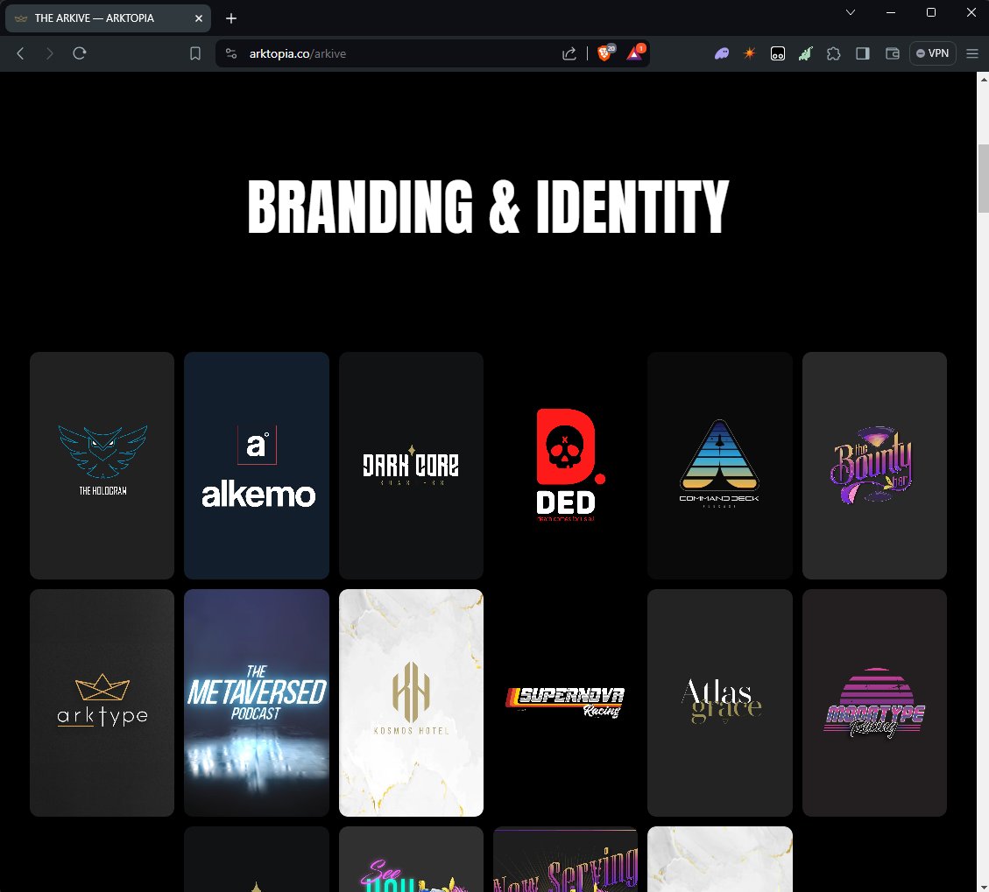Open the Kosmos Hotel marble card
The height and width of the screenshot is (892, 989).
pyautogui.click(x=411, y=703)
